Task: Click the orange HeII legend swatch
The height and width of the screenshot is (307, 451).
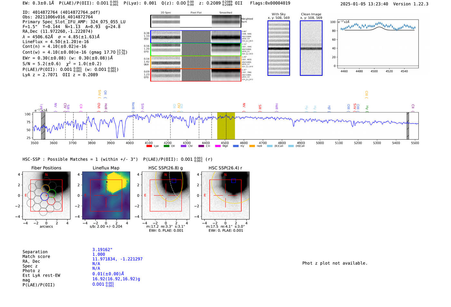Action: click(252, 146)
